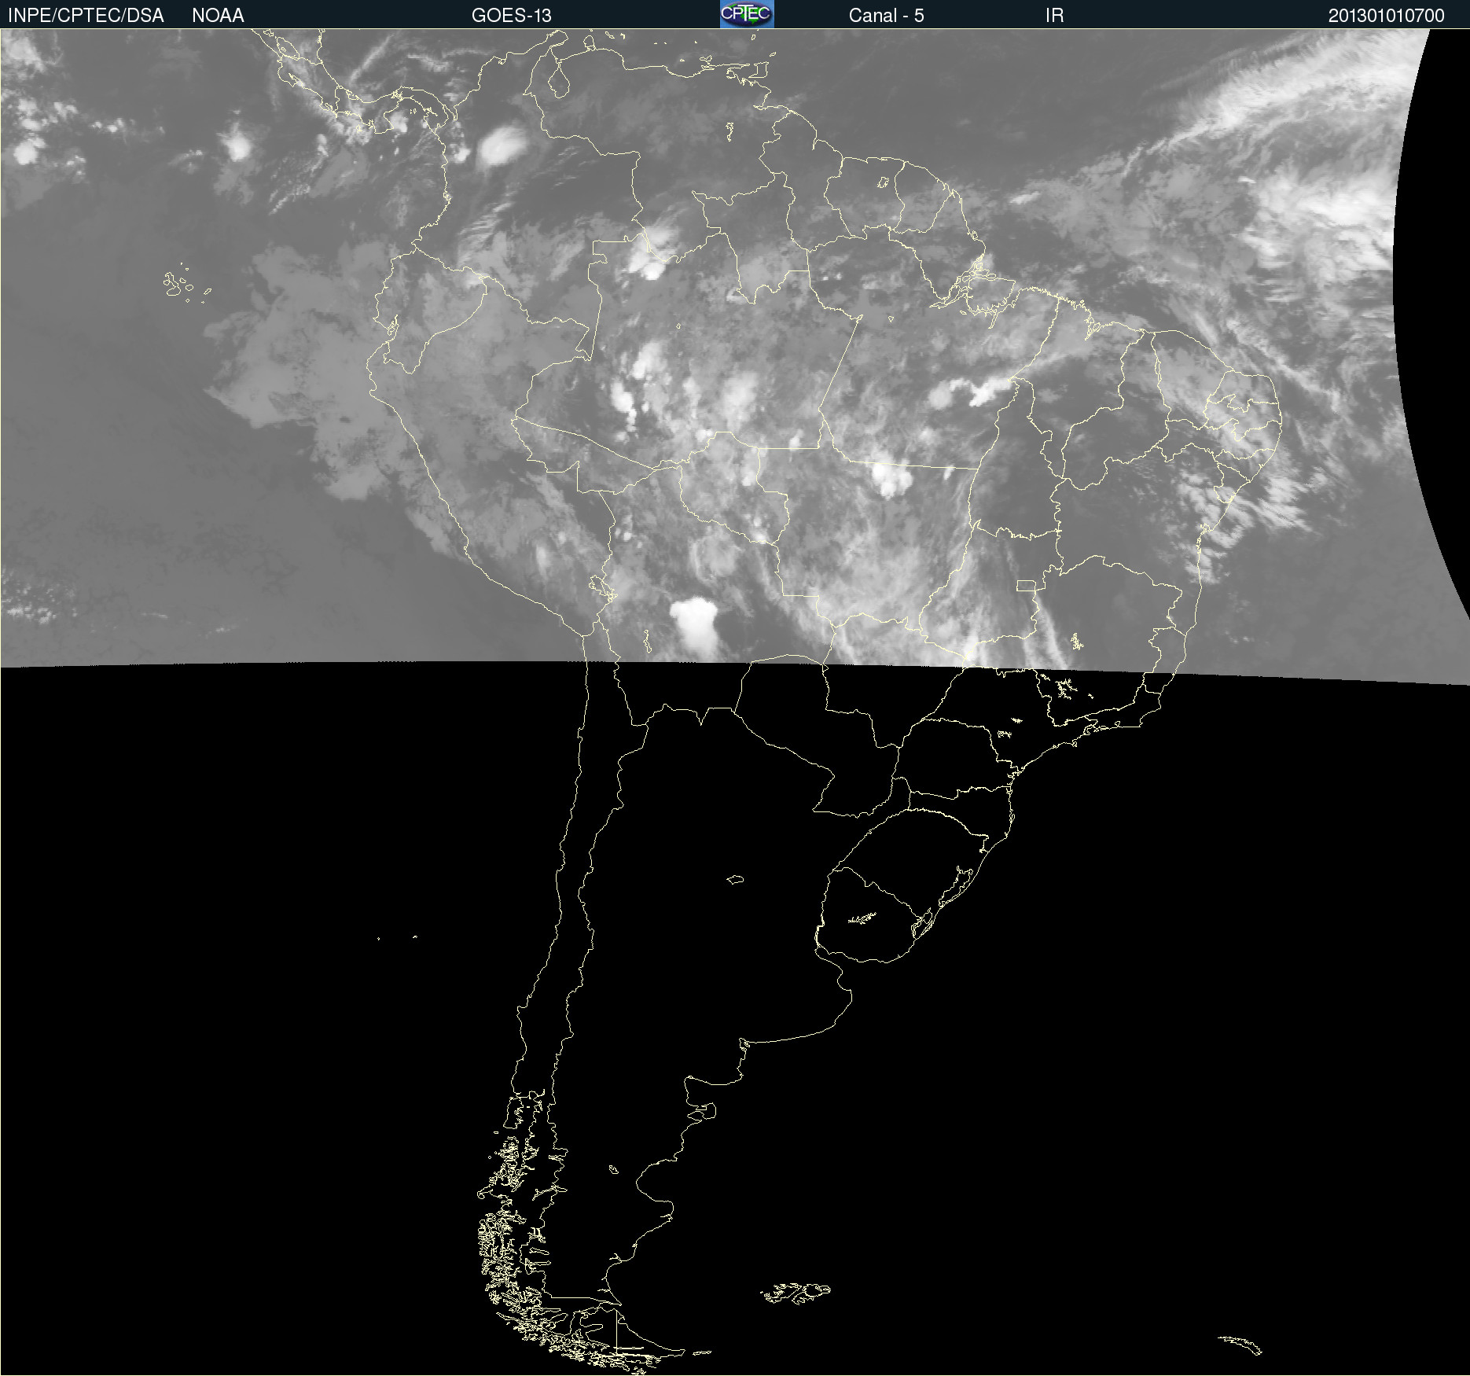This screenshot has height=1376, width=1470.
Task: Click the INPE/CPTEC/DSA header label
Action: [86, 16]
